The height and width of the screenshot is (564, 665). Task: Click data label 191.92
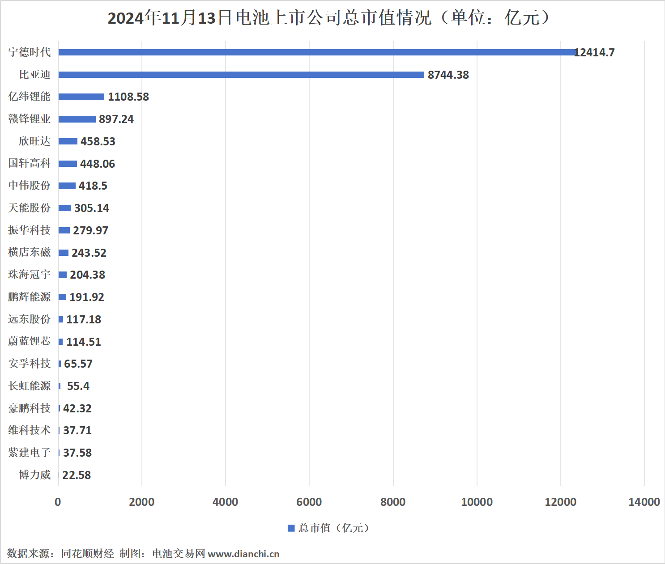pos(87,297)
